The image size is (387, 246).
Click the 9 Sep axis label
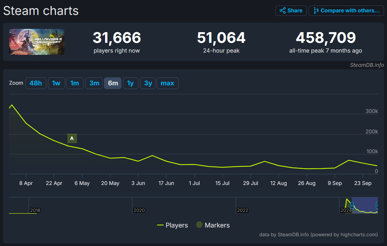335,183
